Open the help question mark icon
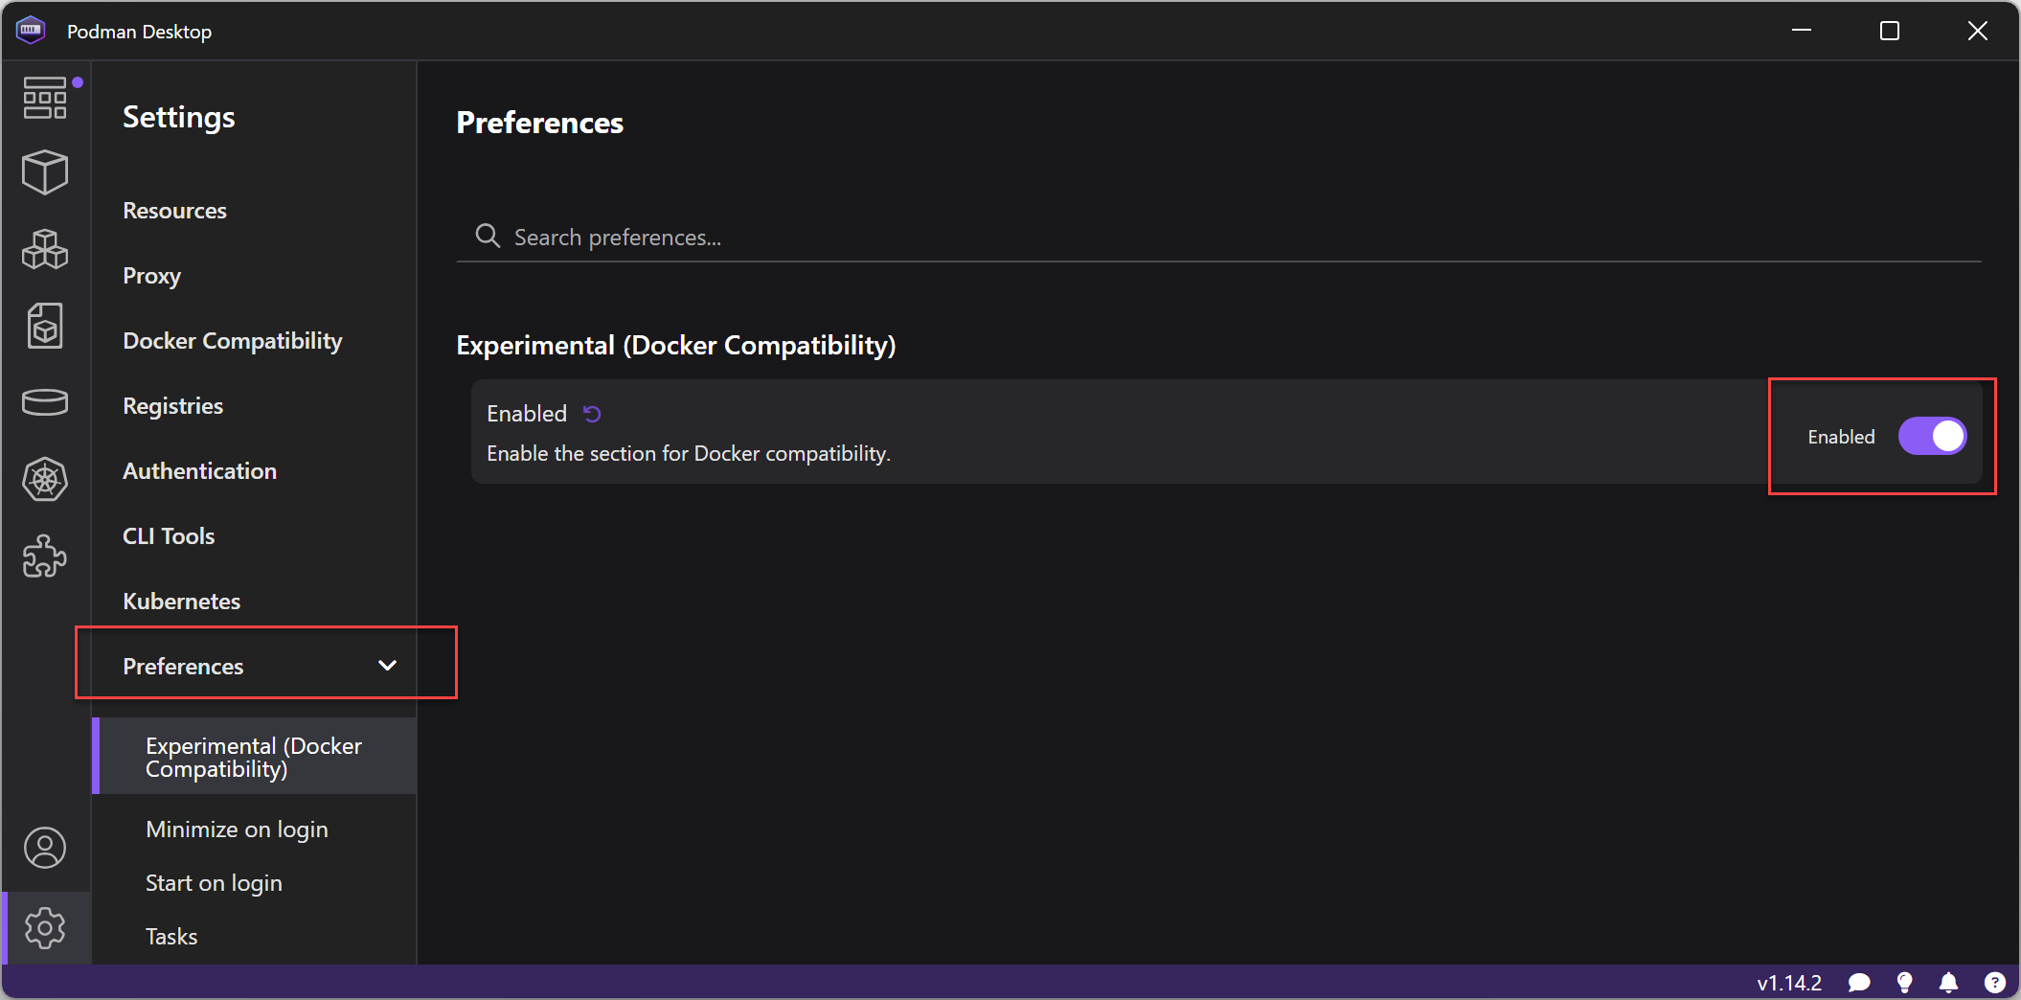 click(x=1994, y=983)
